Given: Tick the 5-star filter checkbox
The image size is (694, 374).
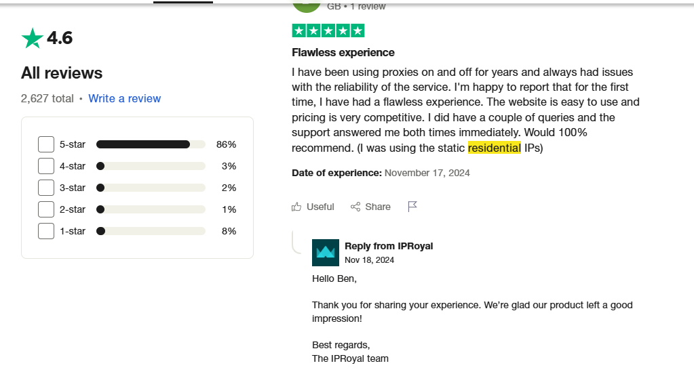Looking at the screenshot, I should point(46,144).
